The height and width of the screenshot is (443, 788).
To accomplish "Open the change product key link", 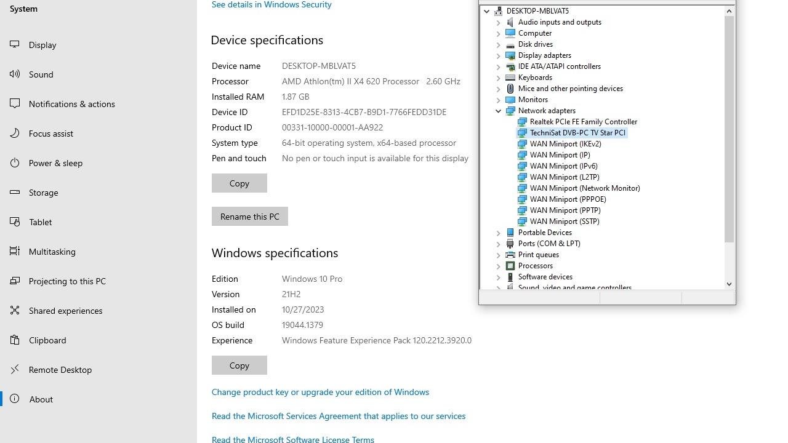I will point(320,392).
